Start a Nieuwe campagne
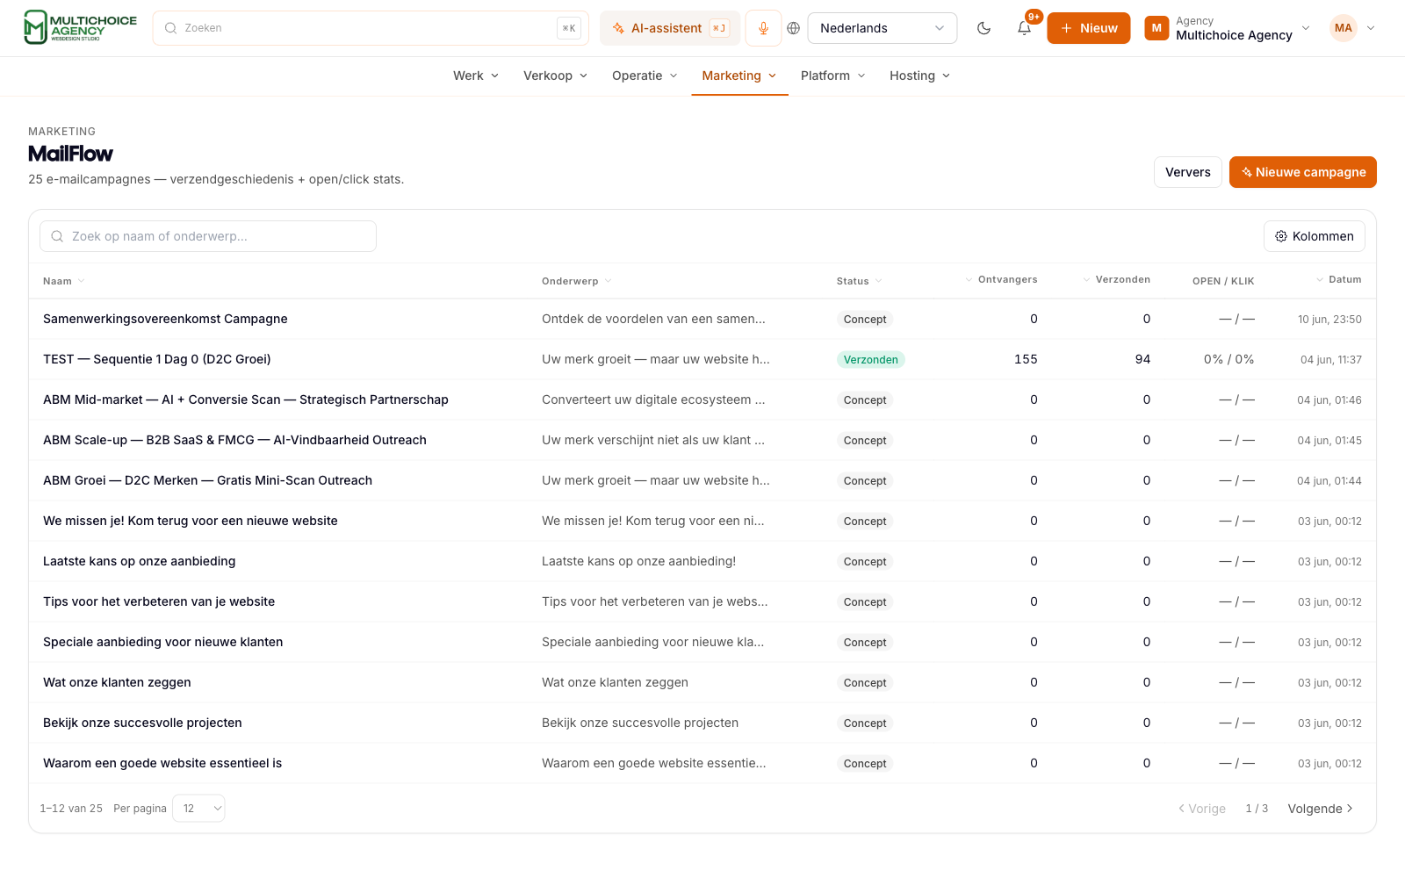 (x=1302, y=172)
